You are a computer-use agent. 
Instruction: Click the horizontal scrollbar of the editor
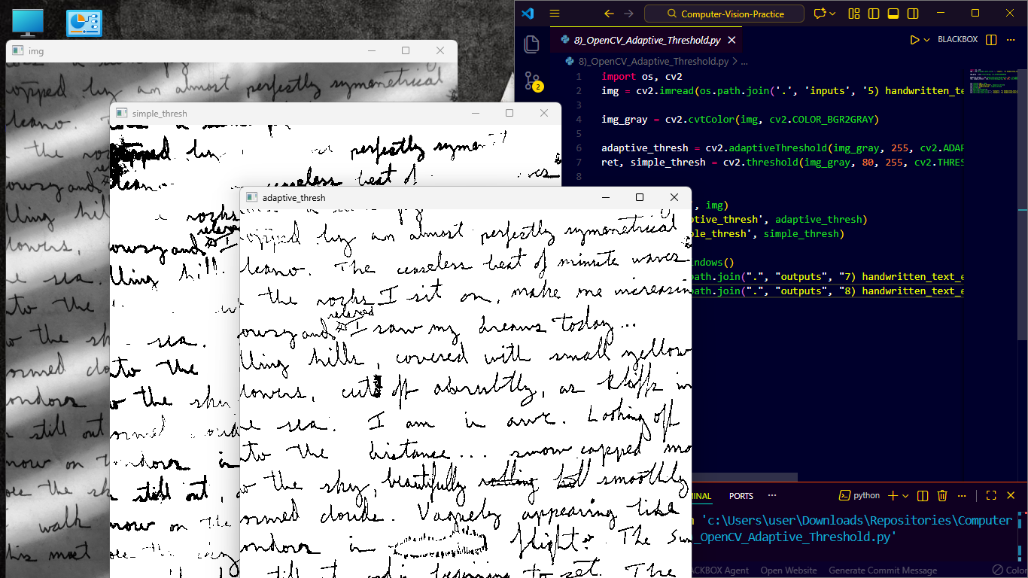[x=744, y=477]
